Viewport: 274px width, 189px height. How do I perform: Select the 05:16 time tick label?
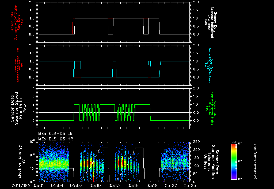[133, 186]
